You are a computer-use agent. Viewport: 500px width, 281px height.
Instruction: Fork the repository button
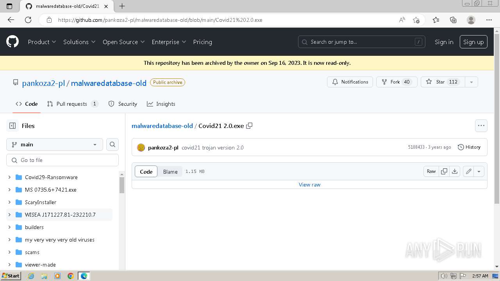click(396, 82)
